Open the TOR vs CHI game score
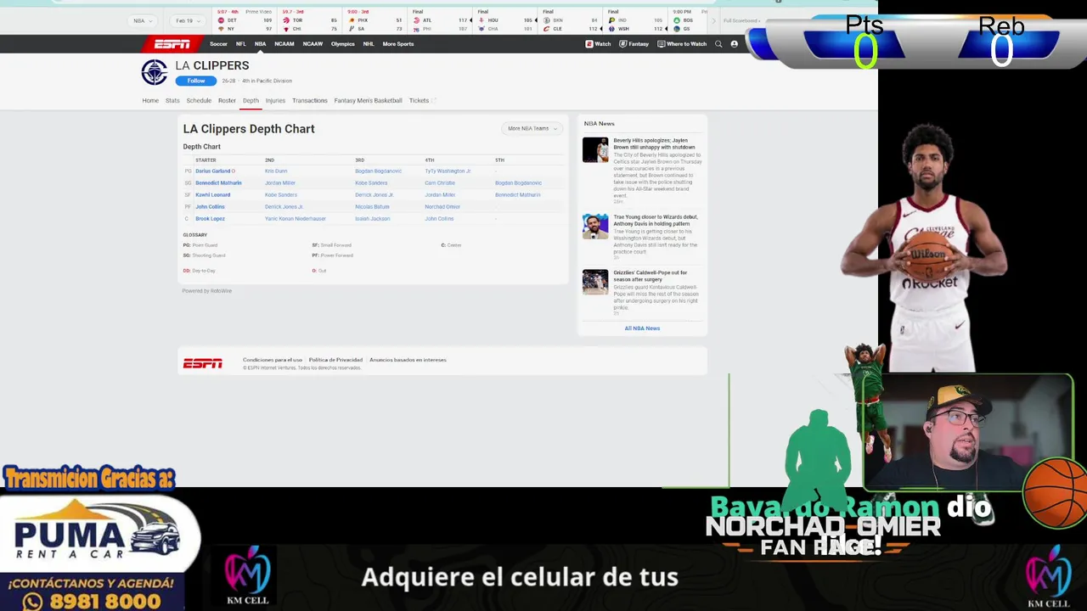The width and height of the screenshot is (1087, 611). click(x=310, y=20)
